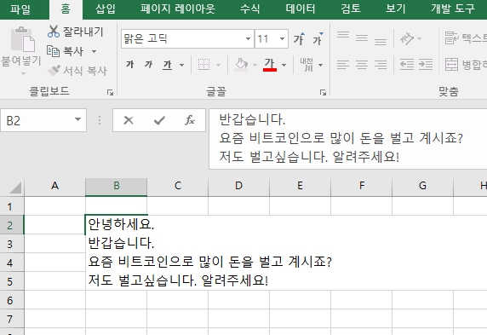Click the Cut (잘라내기) scissors icon
487x335 pixels.
[x=54, y=32]
